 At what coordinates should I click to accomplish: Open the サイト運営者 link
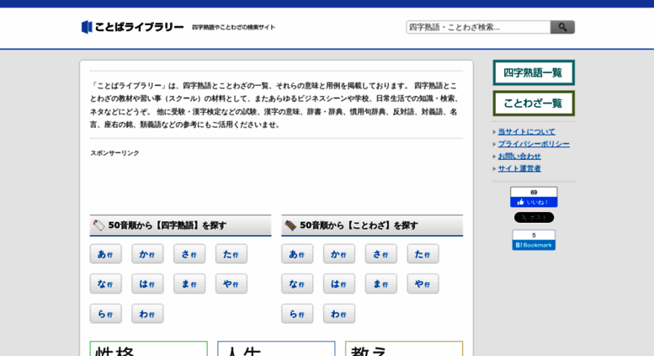[519, 168]
